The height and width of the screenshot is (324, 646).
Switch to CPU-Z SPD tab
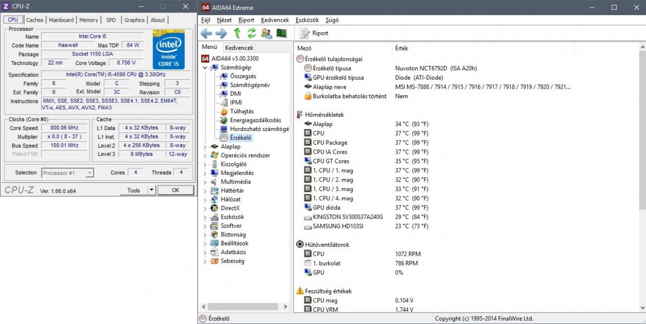click(111, 20)
